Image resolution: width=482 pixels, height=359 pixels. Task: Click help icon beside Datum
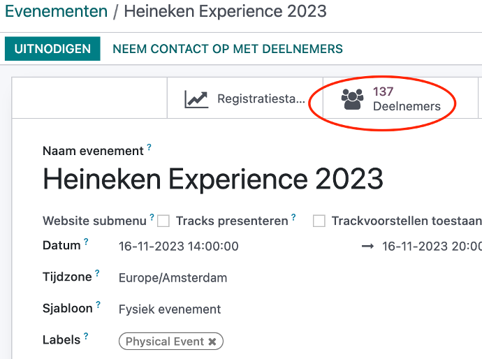(x=86, y=242)
